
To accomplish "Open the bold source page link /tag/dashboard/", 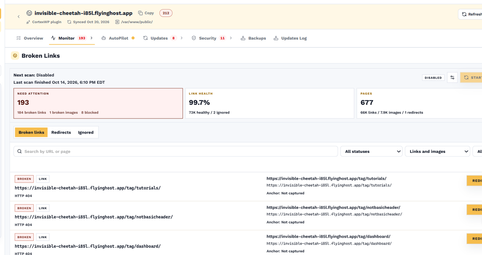I will pos(328,237).
